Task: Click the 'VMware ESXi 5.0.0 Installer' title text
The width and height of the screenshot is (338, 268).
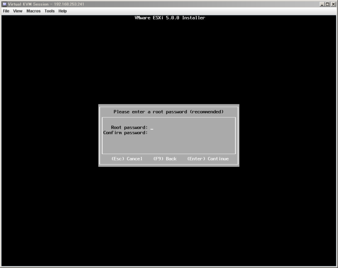Action: (x=170, y=18)
